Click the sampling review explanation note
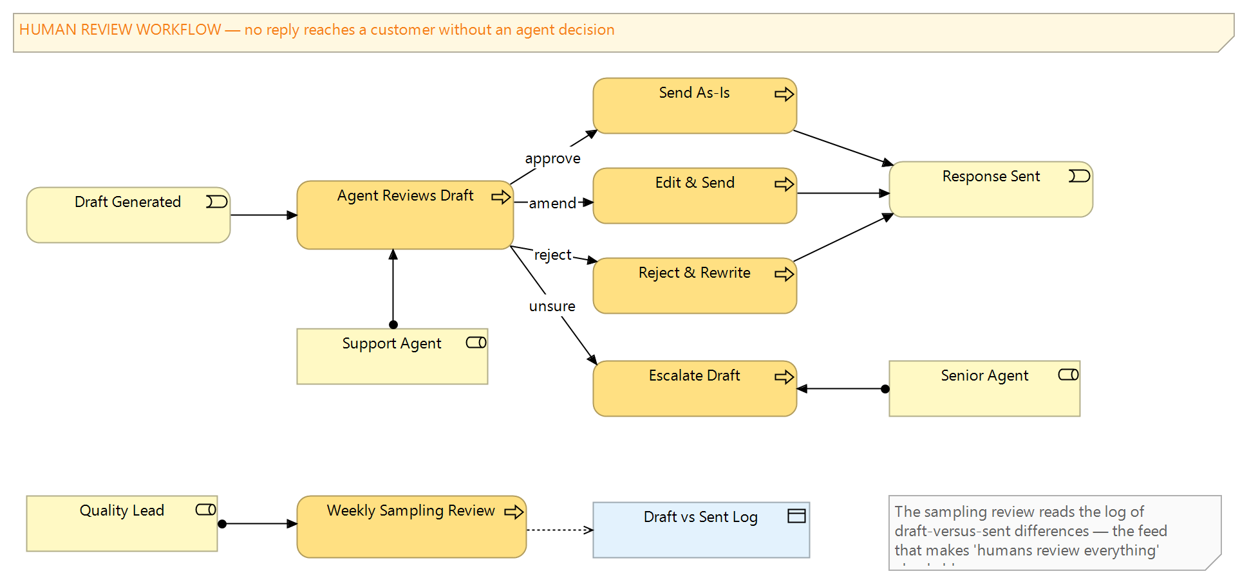Screen dimensions: 1249x585 [1055, 533]
